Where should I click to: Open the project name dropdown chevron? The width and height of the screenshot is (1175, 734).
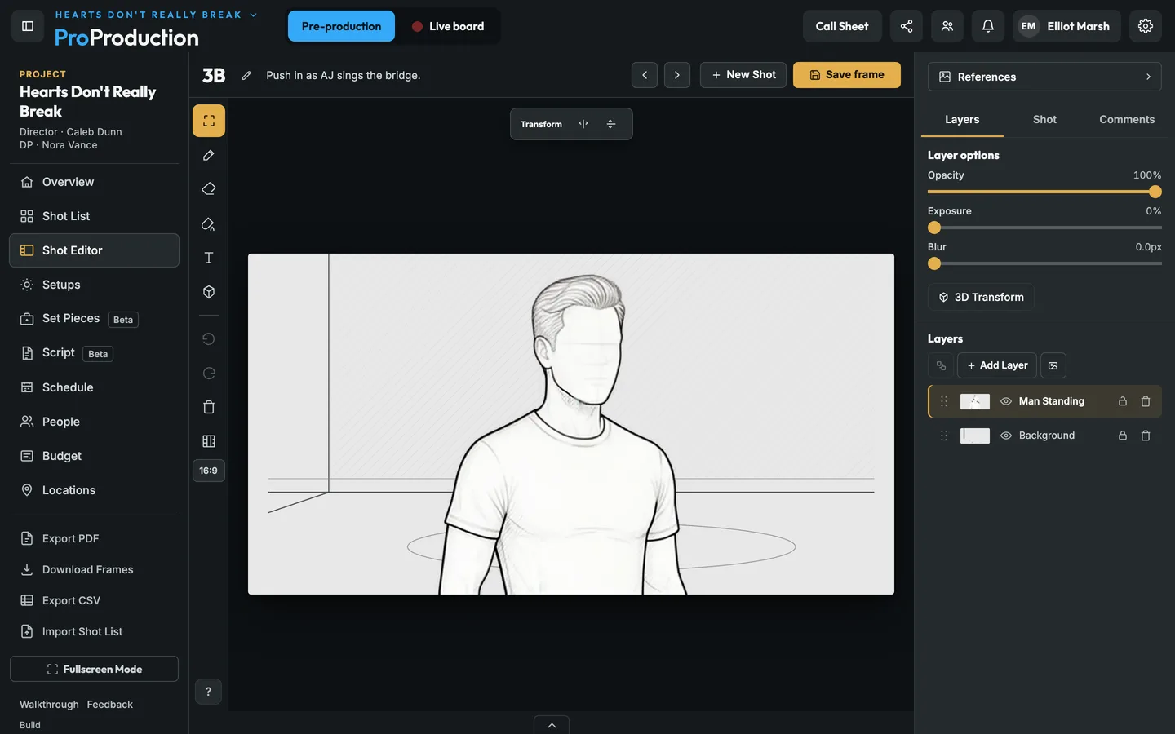click(x=253, y=15)
